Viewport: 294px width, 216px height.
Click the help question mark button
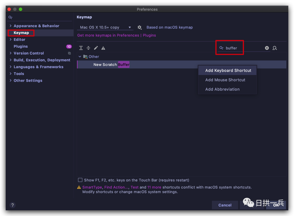click(12, 205)
